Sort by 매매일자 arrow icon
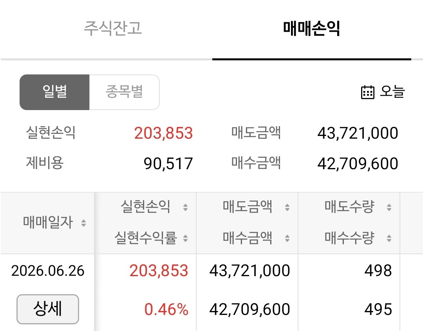This screenshot has height=331, width=423. [x=84, y=223]
